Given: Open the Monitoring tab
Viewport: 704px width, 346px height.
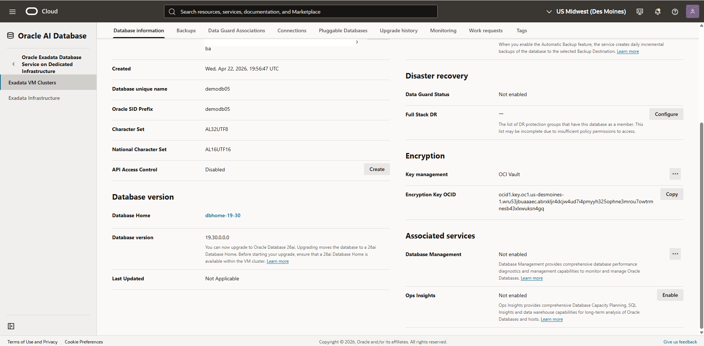Looking at the screenshot, I should coord(443,30).
